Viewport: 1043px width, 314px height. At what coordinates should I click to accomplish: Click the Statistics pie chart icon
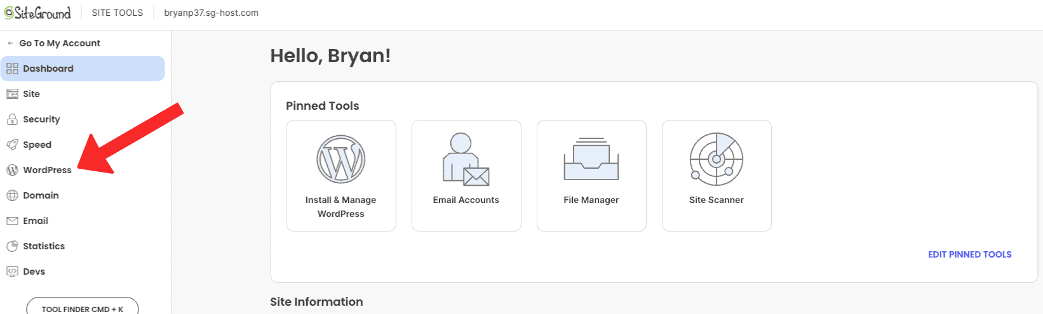(x=12, y=246)
